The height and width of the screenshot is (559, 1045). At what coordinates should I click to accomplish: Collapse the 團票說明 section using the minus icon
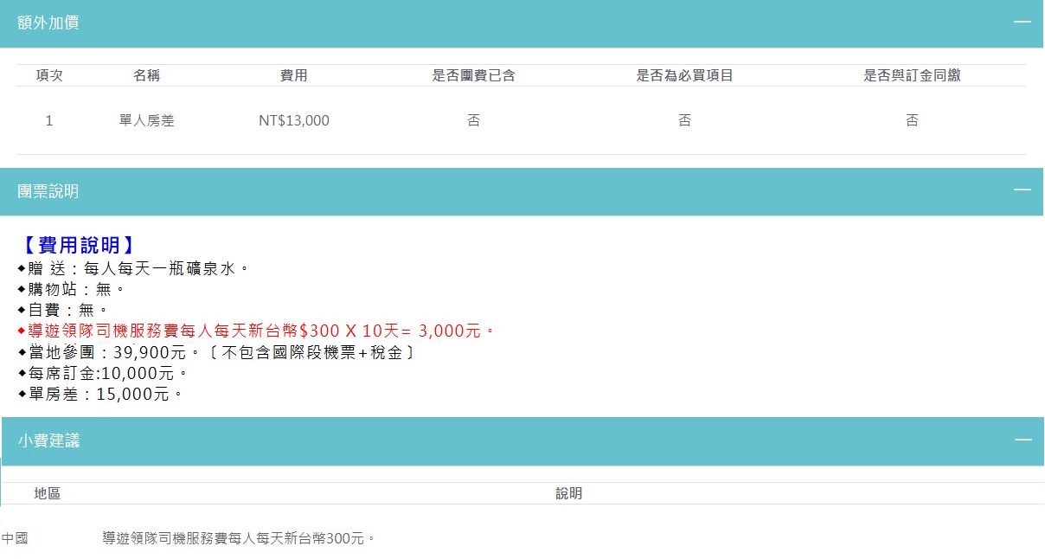click(x=1023, y=190)
